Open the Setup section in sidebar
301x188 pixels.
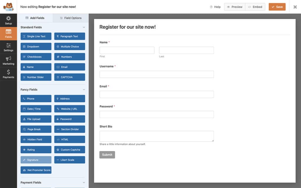click(x=8, y=20)
